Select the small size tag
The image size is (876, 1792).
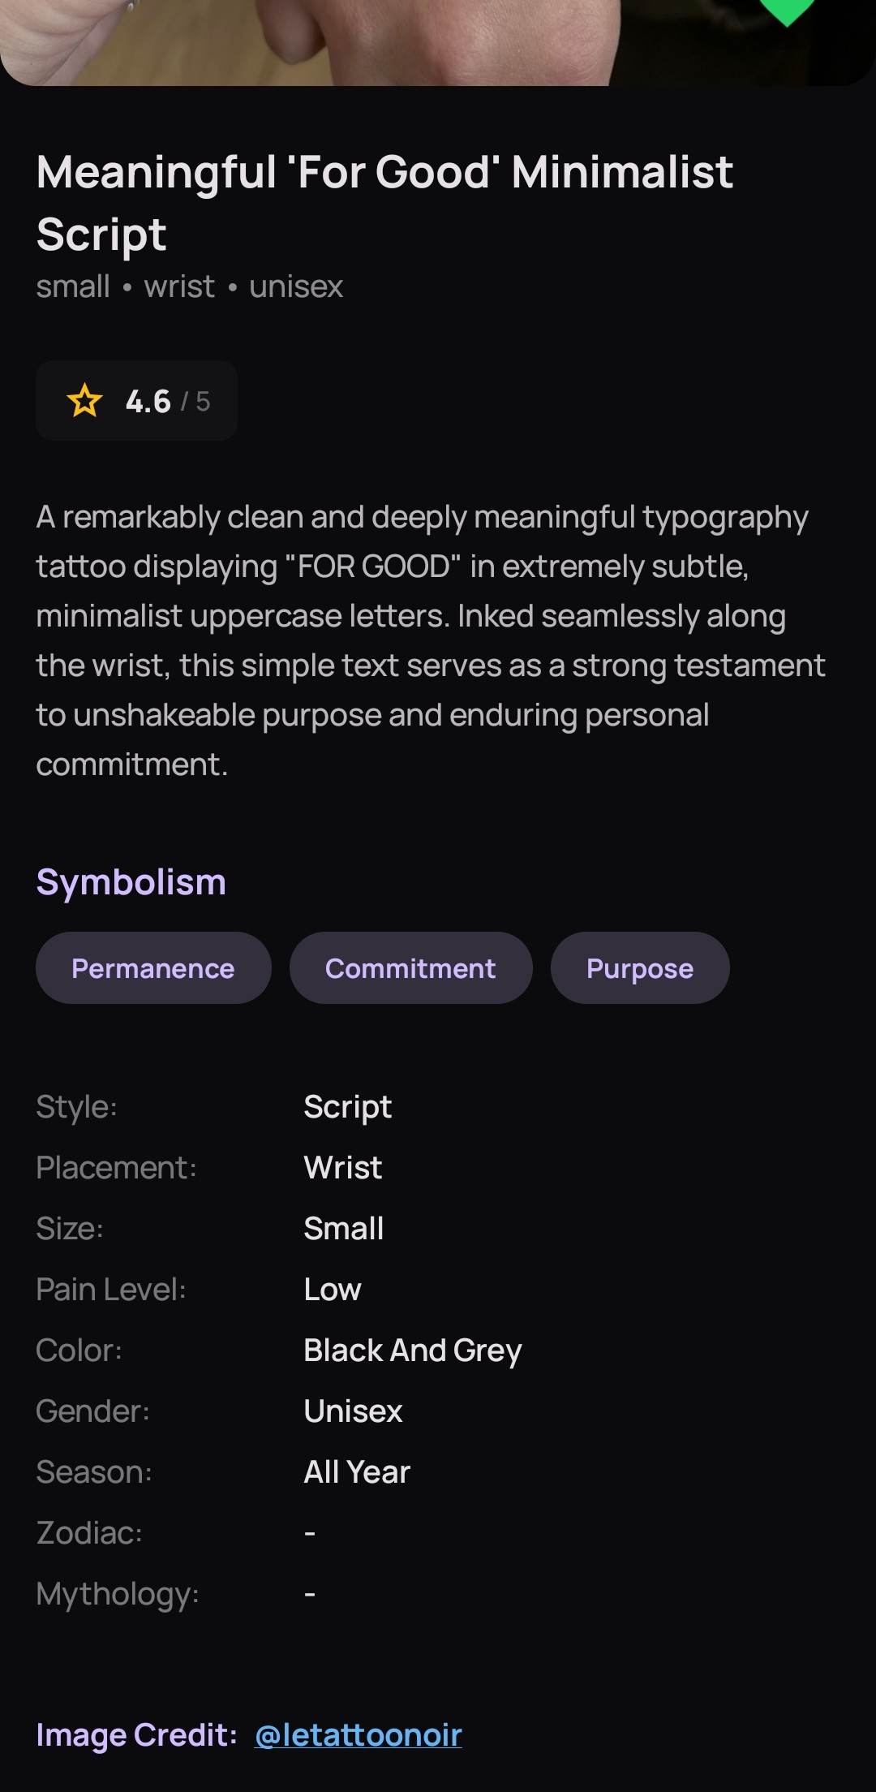click(72, 286)
